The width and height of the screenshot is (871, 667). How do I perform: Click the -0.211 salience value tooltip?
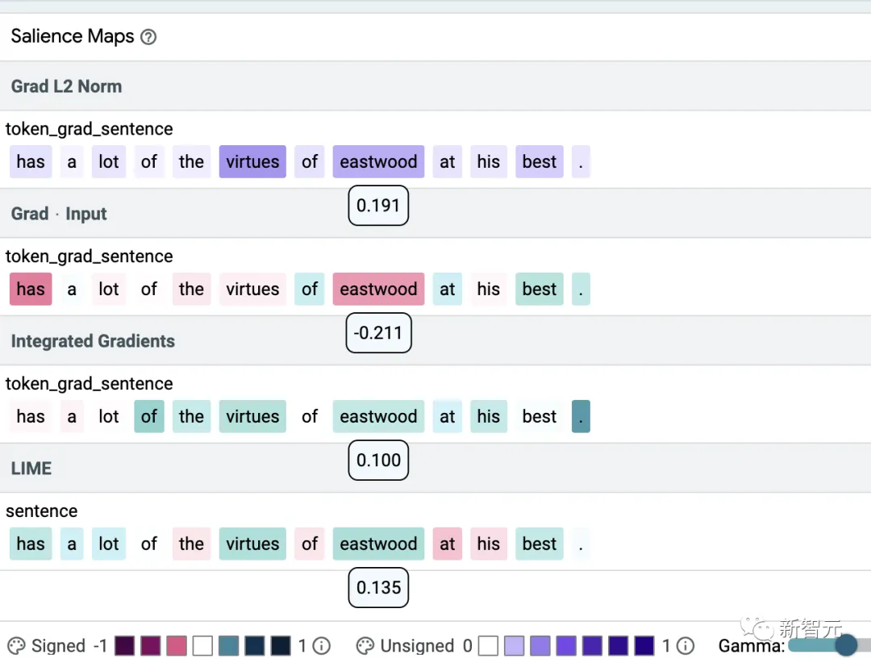point(378,333)
